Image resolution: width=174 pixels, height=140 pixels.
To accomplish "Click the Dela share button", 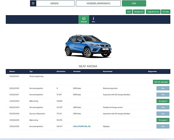I will coord(129,12).
